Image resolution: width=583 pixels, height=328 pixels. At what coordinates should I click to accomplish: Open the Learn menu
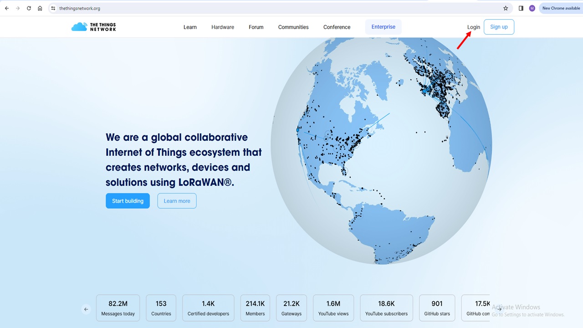click(190, 27)
